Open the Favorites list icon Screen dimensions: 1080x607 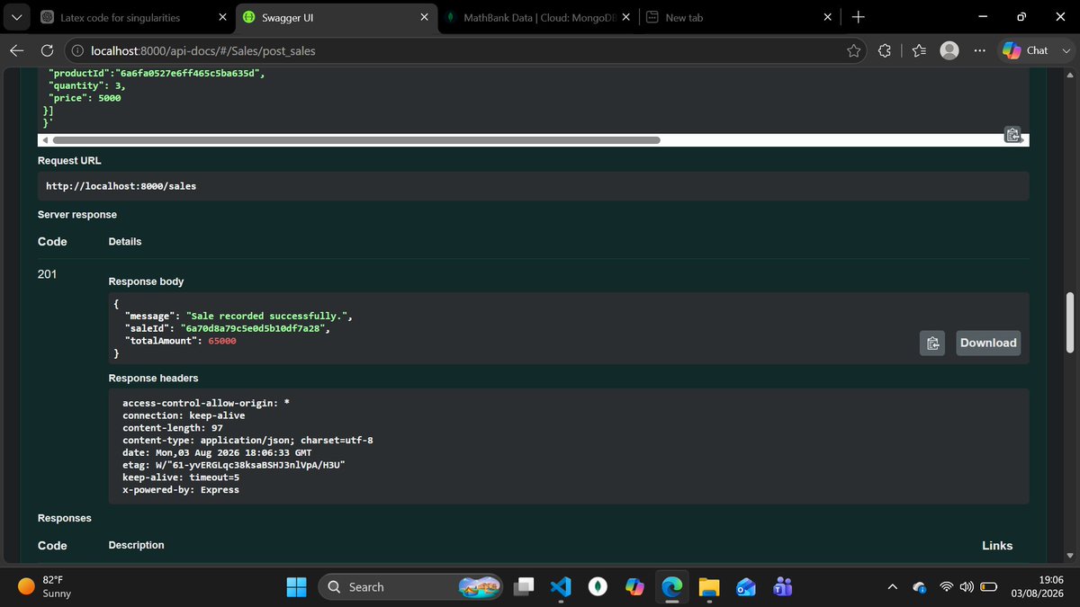click(918, 50)
